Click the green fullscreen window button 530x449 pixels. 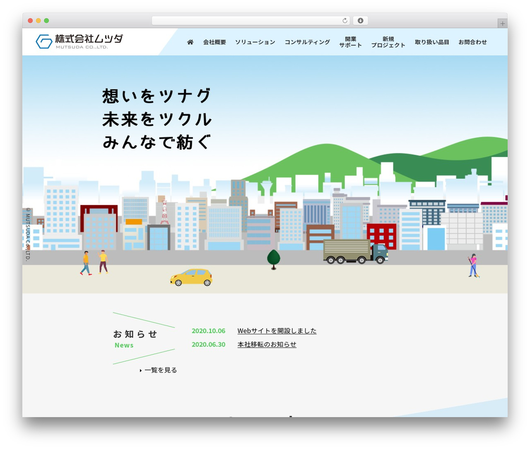pyautogui.click(x=46, y=21)
